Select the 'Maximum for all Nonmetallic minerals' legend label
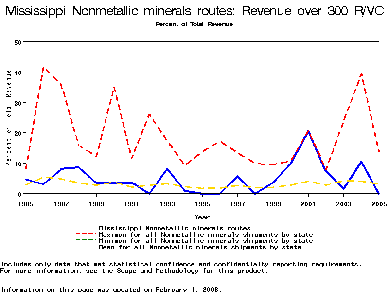The height and width of the screenshot is (292, 389). [206, 235]
